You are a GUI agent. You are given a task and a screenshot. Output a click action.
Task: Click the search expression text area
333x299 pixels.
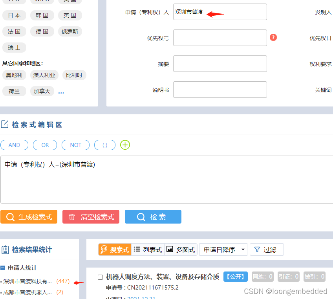pyautogui.click(x=167, y=180)
